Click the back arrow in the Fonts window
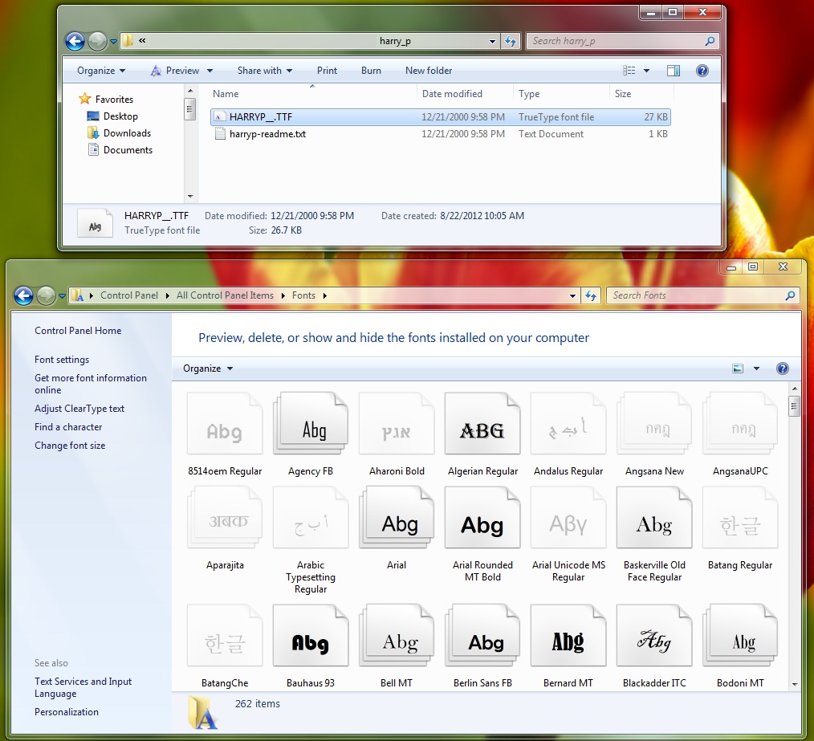This screenshot has width=814, height=741. tap(23, 295)
